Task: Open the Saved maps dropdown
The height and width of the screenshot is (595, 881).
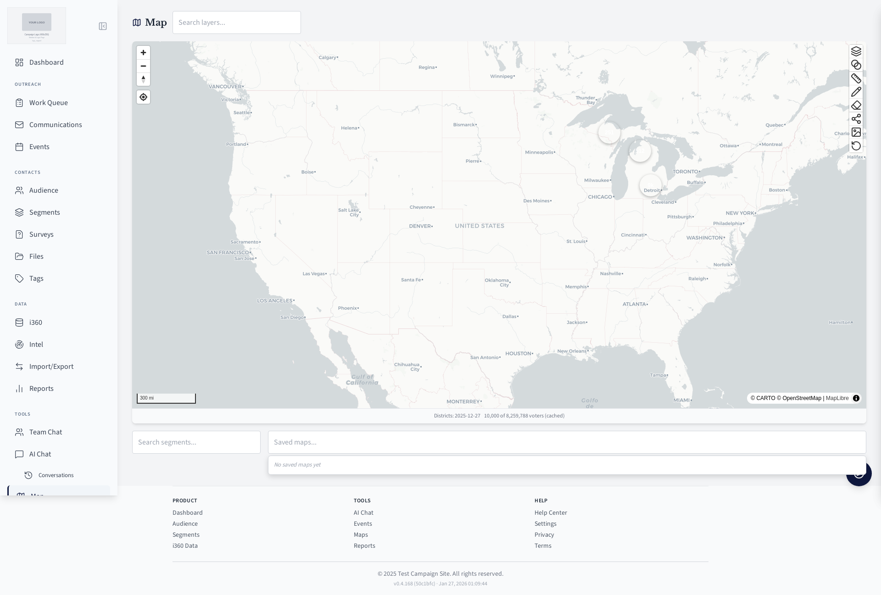Action: point(567,442)
